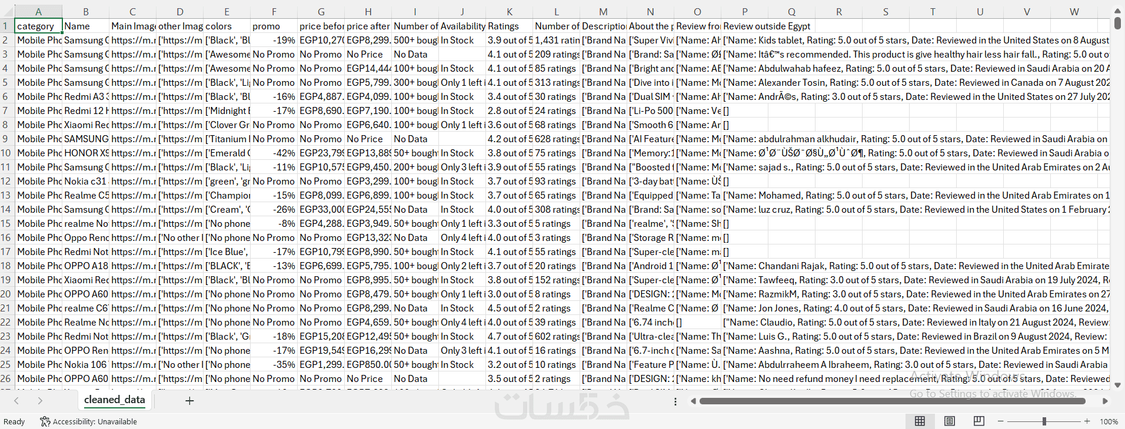The image size is (1125, 429).
Task: Select the Aashna review cell
Action: pyautogui.click(x=915, y=350)
